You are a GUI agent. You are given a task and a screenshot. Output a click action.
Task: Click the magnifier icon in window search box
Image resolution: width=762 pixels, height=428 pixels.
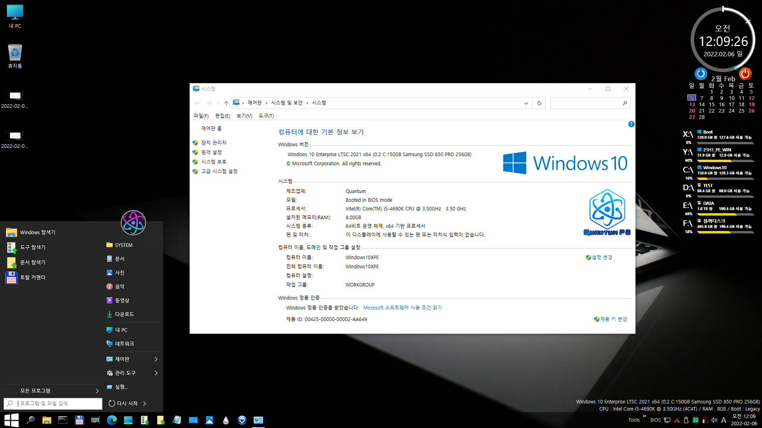[x=625, y=103]
